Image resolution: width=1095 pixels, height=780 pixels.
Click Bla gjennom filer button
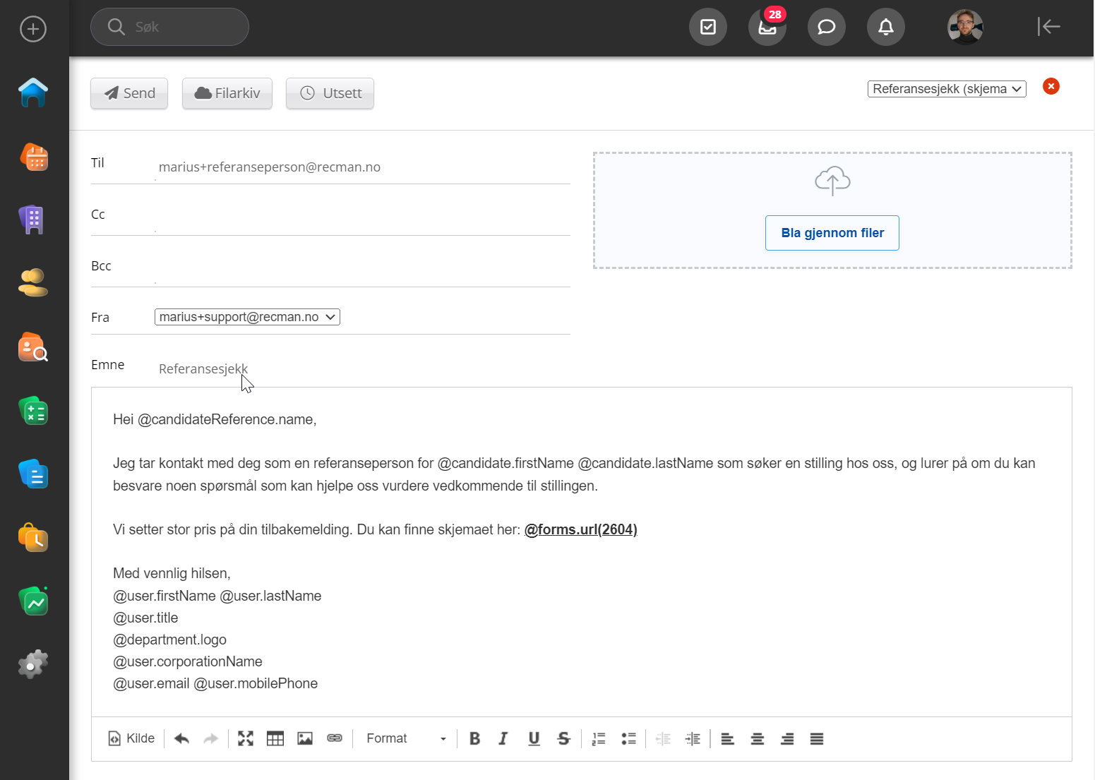pyautogui.click(x=832, y=233)
